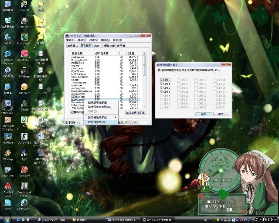Open the KKMAN desktop shortcut
Viewport: 279px width, 223px height.
8,72
